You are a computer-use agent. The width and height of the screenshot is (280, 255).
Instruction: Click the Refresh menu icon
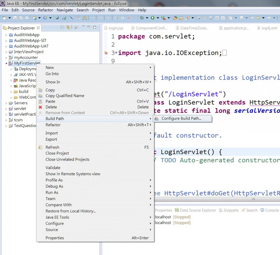[x=40, y=147]
